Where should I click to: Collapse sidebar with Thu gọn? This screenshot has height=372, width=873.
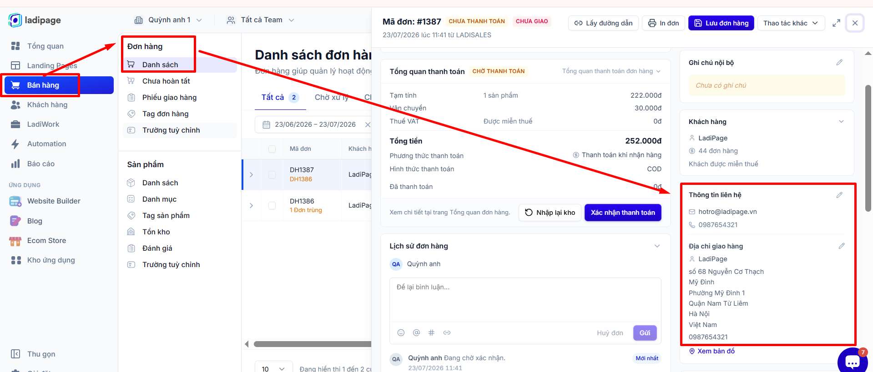point(41,354)
